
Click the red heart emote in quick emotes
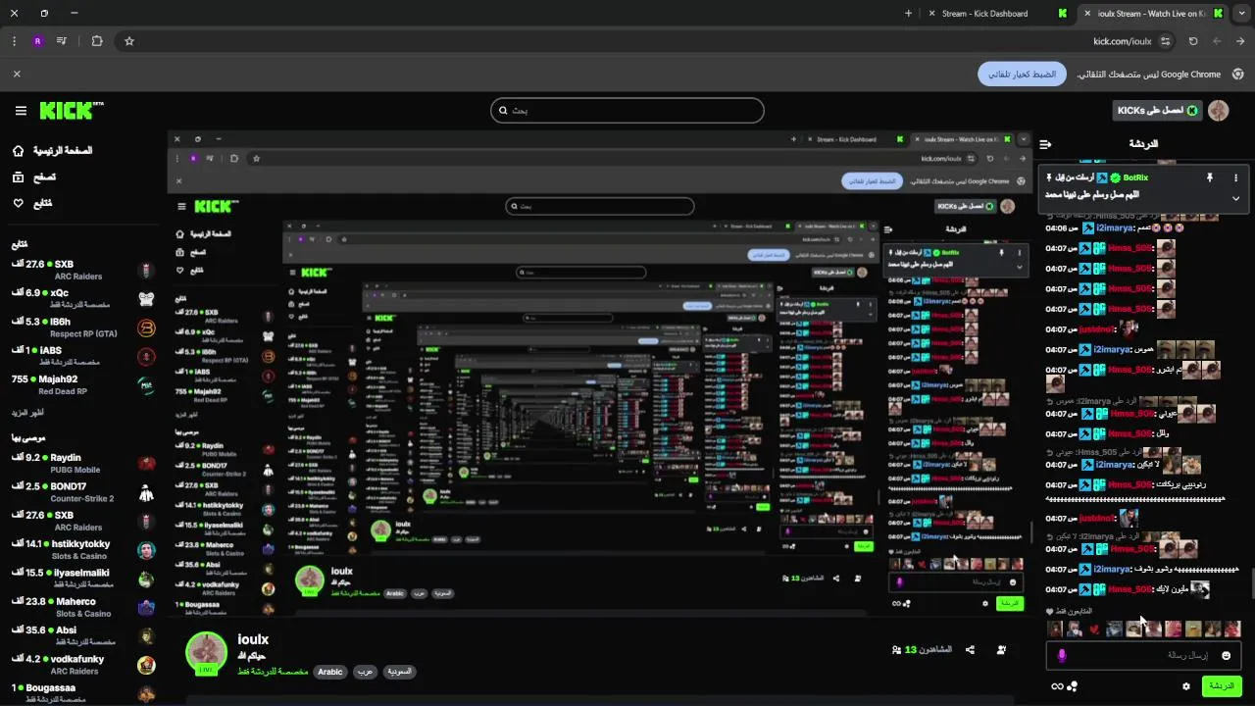pos(1095,630)
